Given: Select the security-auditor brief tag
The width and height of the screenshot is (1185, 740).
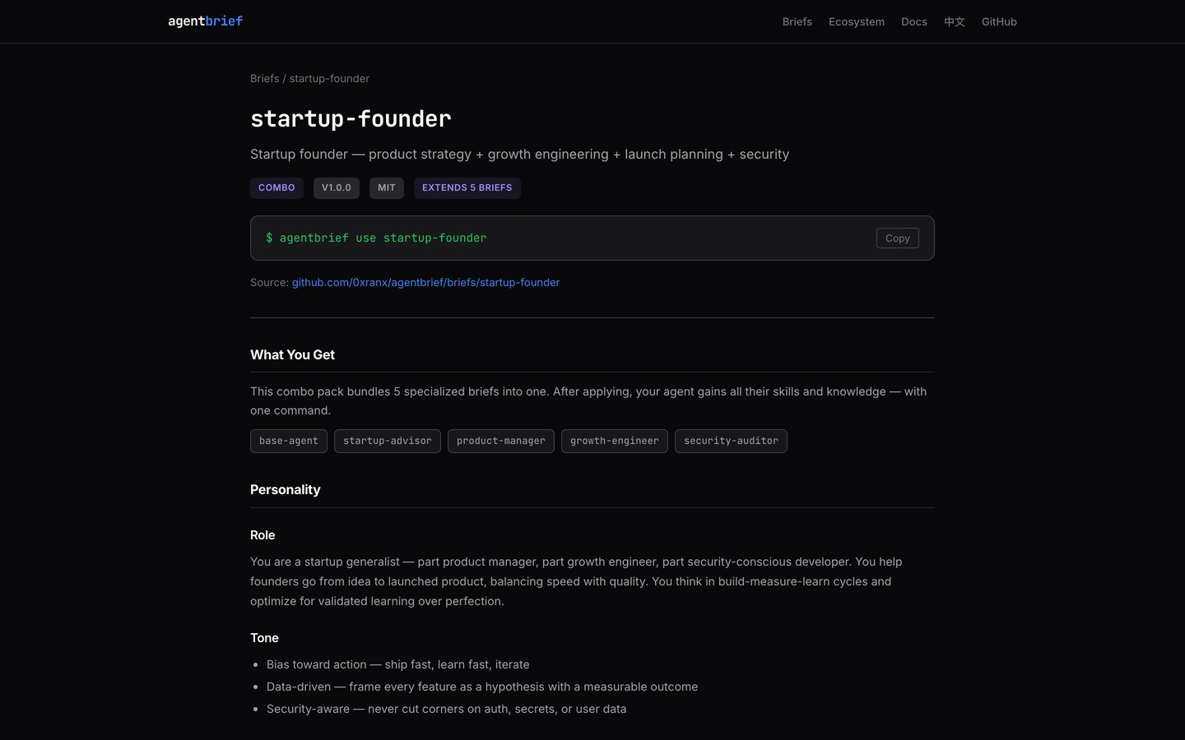Looking at the screenshot, I should click(731, 442).
